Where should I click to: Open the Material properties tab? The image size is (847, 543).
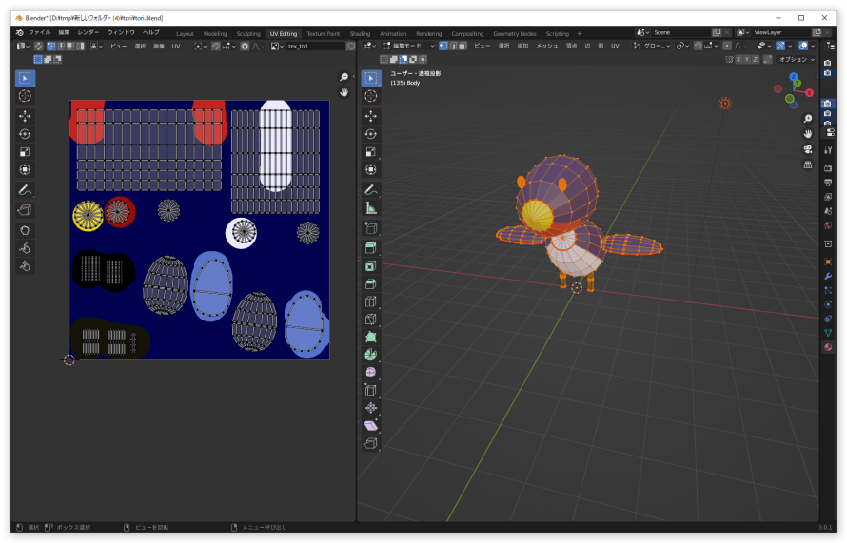click(828, 347)
